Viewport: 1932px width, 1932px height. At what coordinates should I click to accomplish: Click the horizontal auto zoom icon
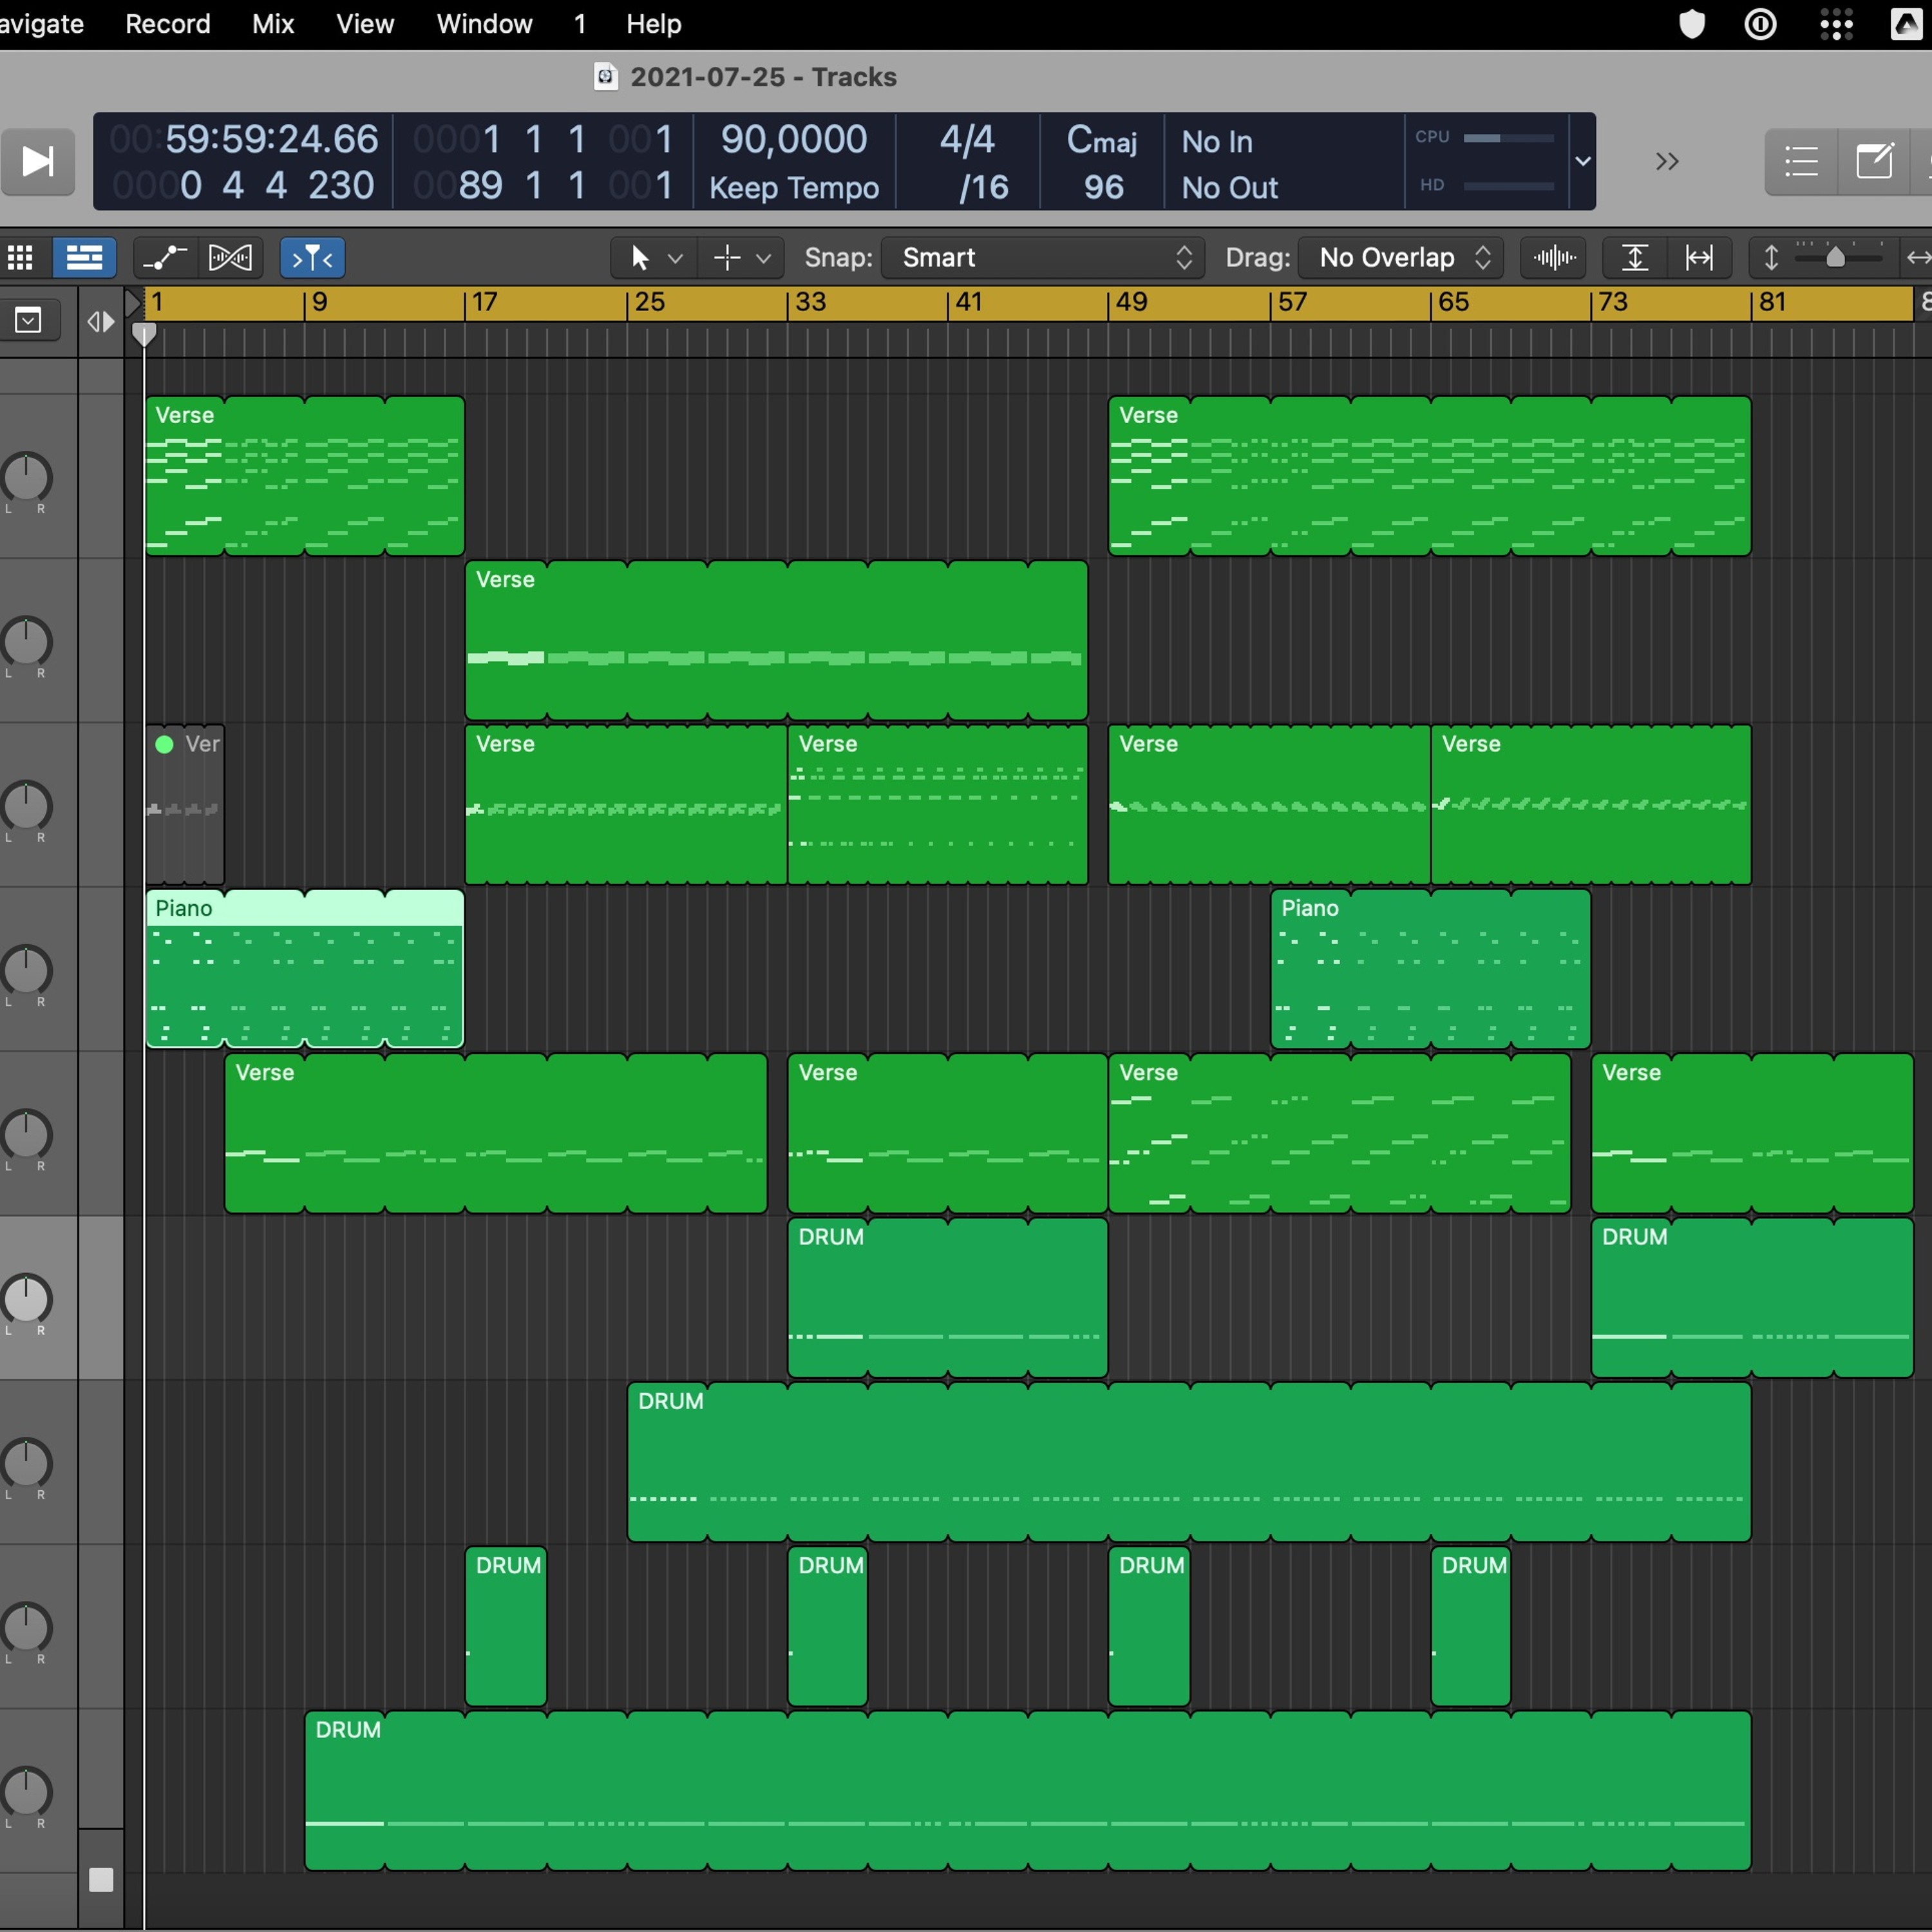coord(1699,258)
